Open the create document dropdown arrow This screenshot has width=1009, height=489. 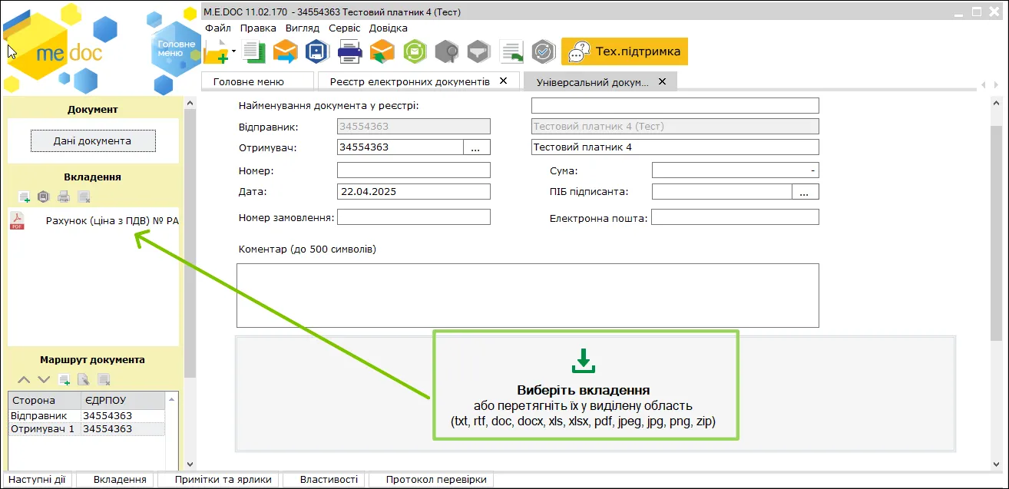(233, 52)
